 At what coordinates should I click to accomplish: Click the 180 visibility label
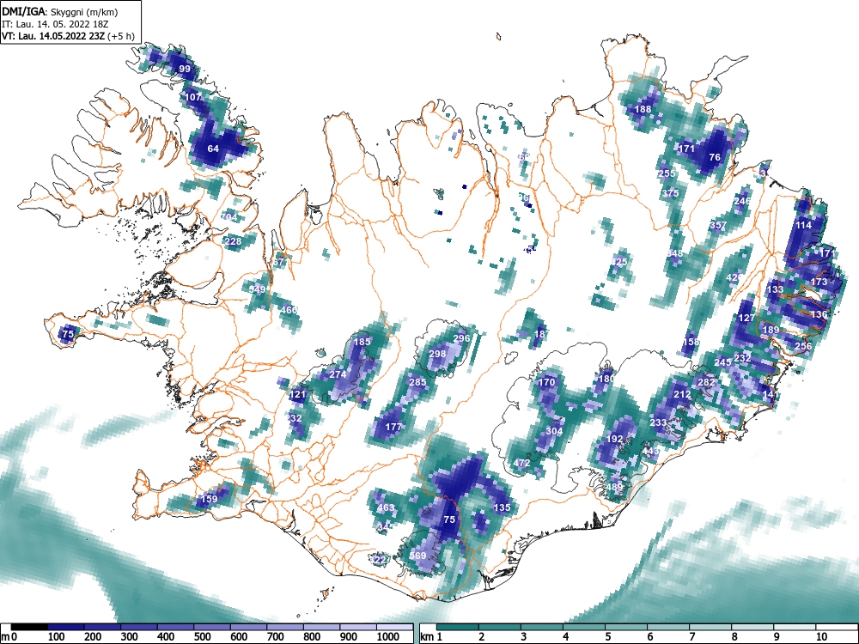(x=606, y=379)
